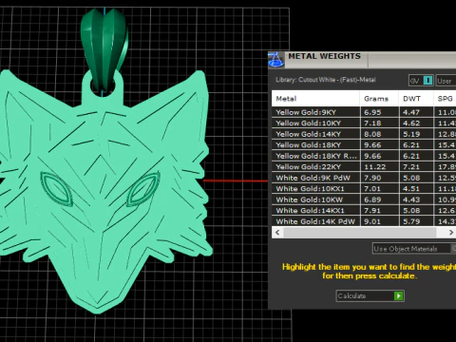This screenshot has width=456, height=342.
Task: Select the White Gold:10KX1 row
Action: pos(364,189)
